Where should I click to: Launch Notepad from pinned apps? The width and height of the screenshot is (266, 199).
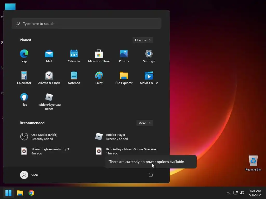74,78
